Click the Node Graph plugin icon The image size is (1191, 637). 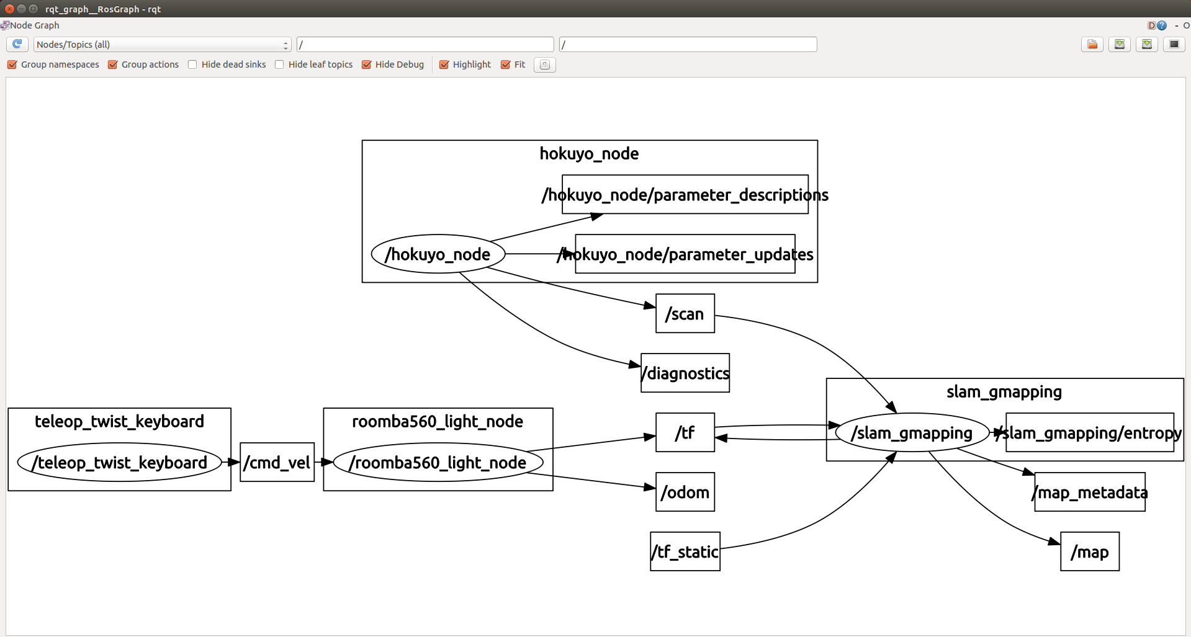(x=4, y=25)
